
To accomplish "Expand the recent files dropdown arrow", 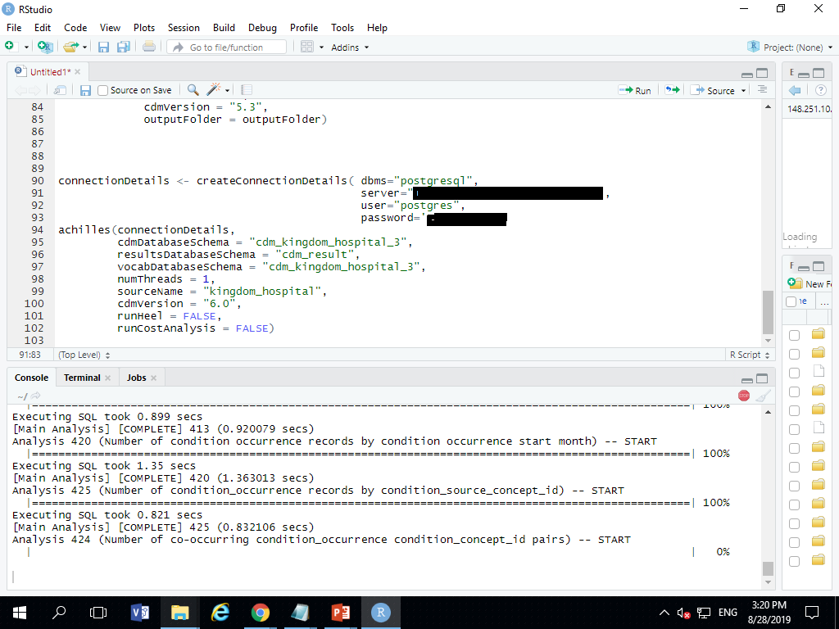I will pyautogui.click(x=84, y=47).
